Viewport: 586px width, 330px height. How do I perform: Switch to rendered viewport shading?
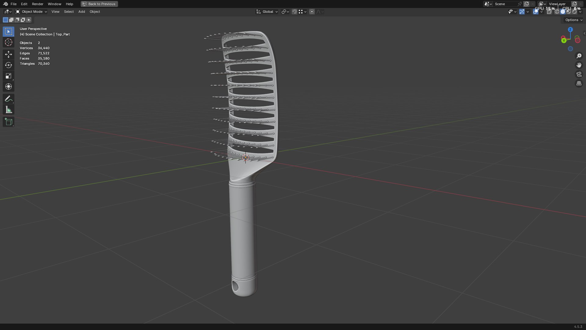[574, 12]
